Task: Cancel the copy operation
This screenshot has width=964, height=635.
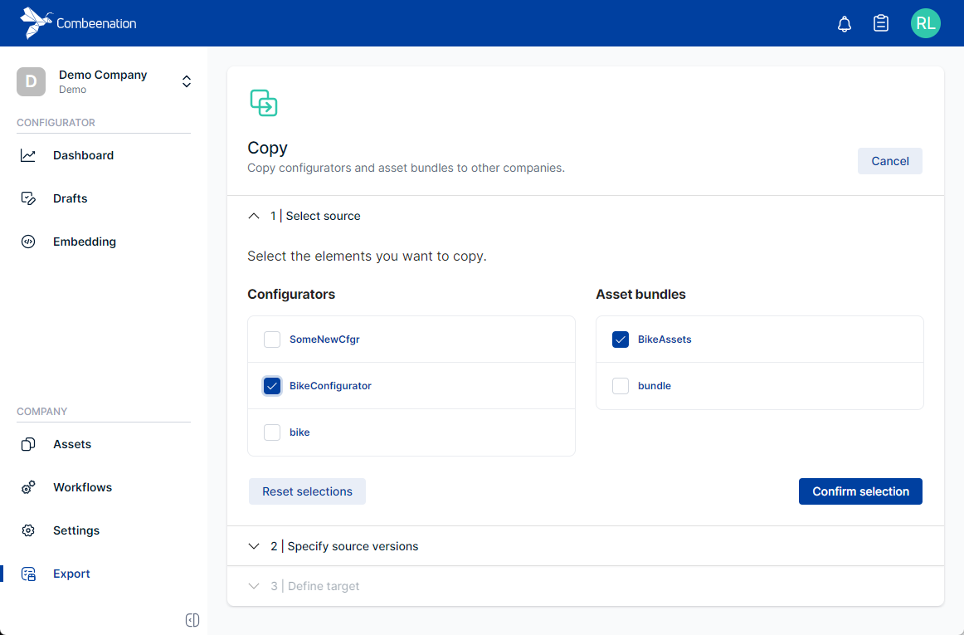Action: tap(889, 161)
